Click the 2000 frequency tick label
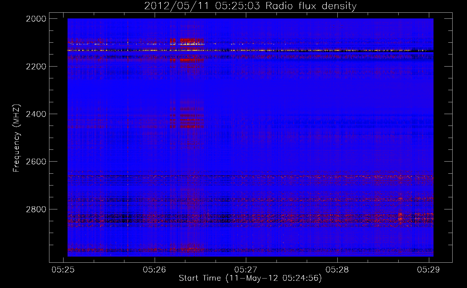This screenshot has width=467, height=288. 36,19
